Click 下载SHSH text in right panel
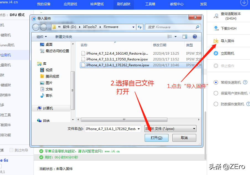 [228, 28]
